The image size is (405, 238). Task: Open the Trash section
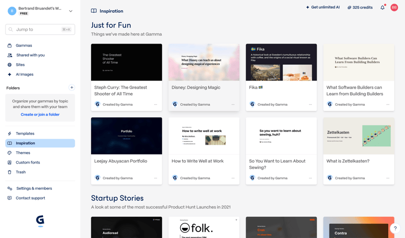[x=21, y=172]
